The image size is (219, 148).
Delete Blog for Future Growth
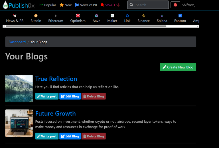(94, 136)
